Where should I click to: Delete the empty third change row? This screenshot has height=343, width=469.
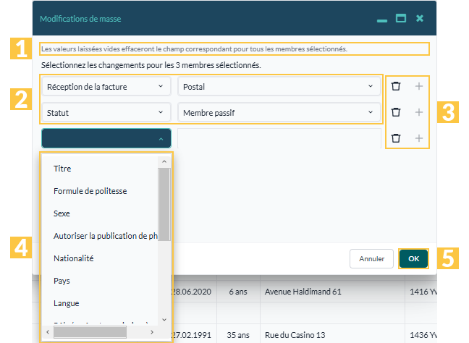coord(396,138)
